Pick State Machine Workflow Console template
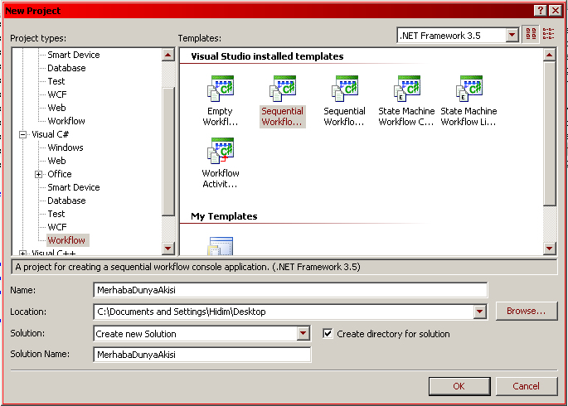The height and width of the screenshot is (406, 568). [x=406, y=100]
